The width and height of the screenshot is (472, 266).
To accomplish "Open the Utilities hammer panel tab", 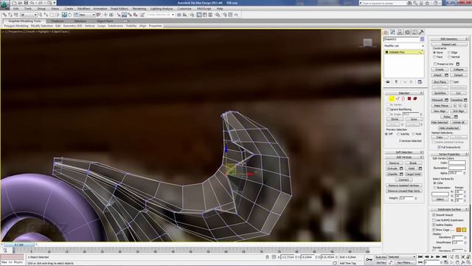I will pyautogui.click(x=421, y=32).
